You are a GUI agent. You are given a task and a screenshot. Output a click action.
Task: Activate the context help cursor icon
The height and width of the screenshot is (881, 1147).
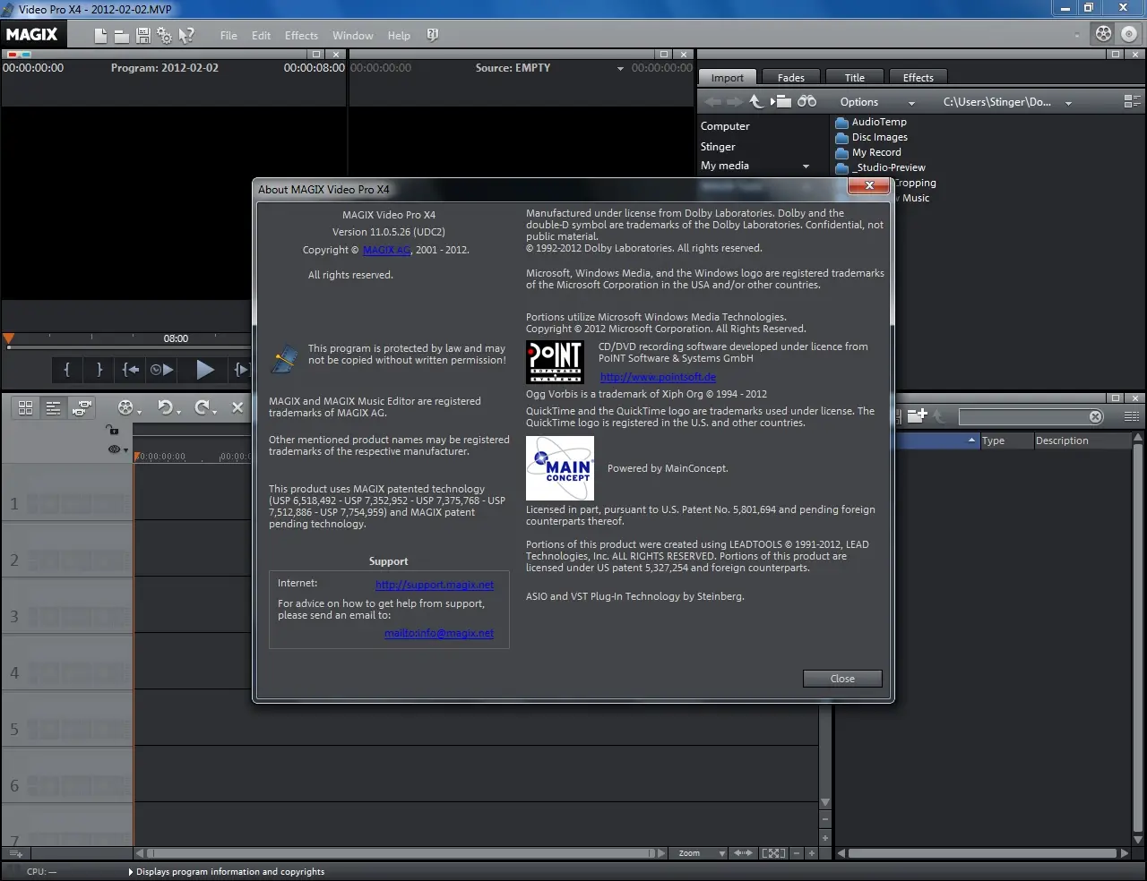point(186,36)
